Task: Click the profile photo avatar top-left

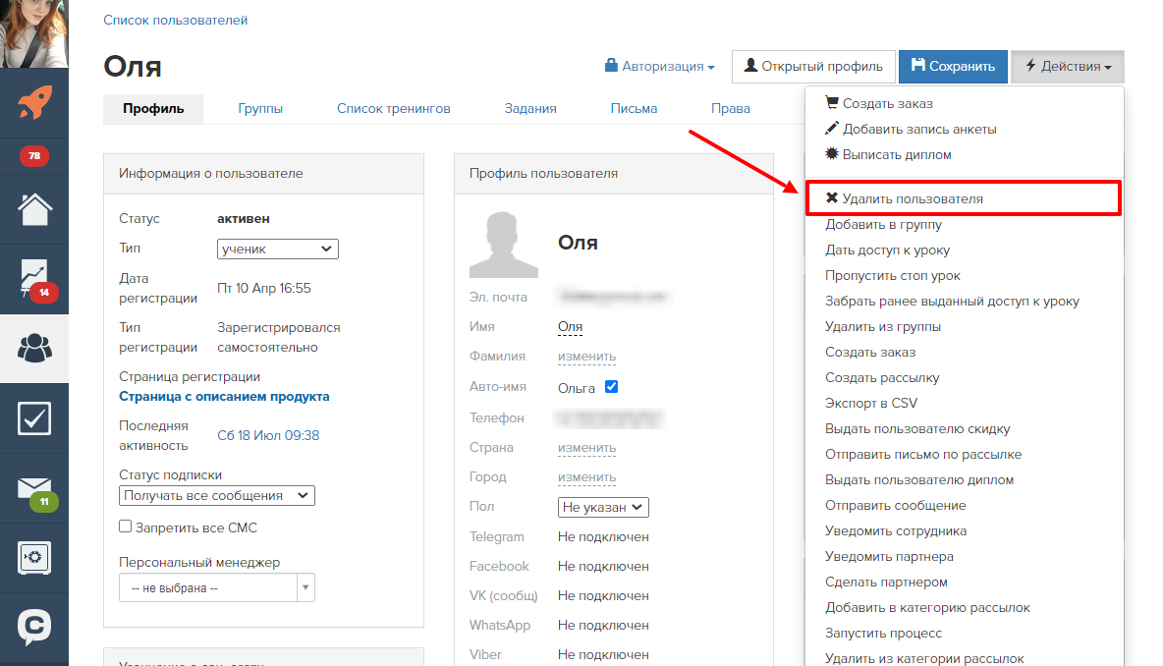Action: coord(34,33)
